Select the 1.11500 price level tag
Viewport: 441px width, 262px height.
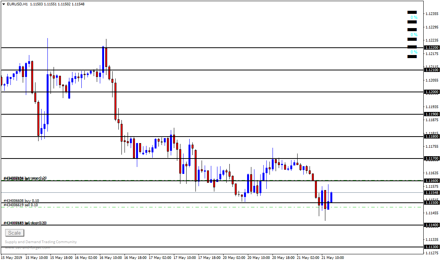(431, 203)
